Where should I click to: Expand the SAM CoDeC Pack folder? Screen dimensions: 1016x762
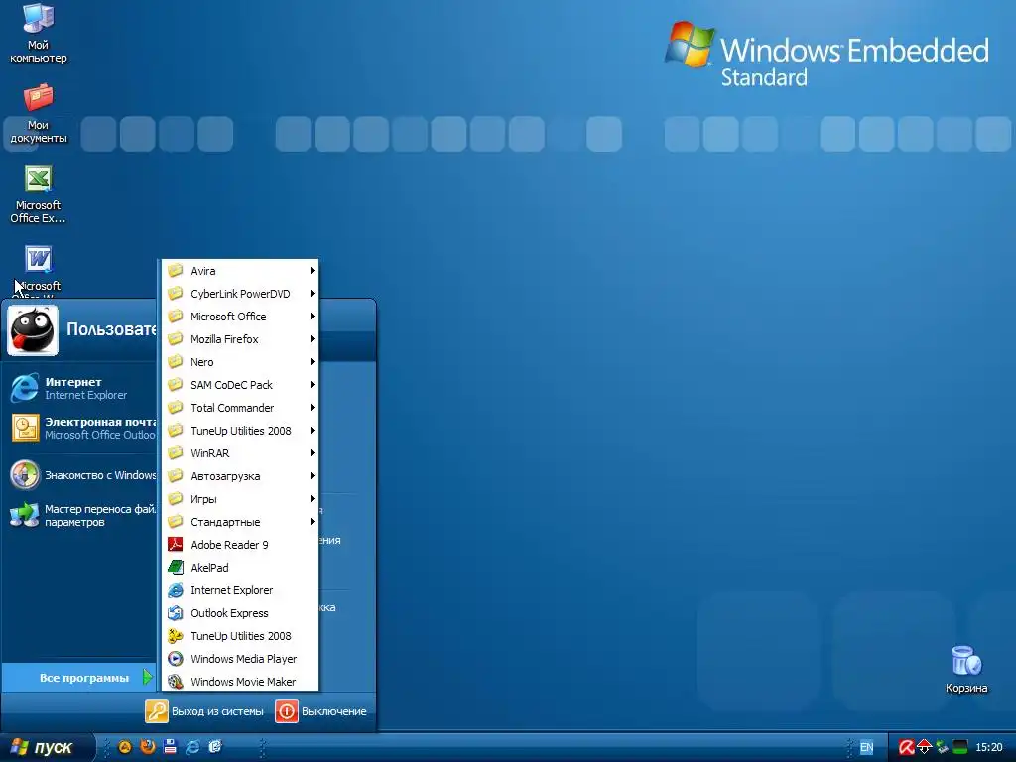coord(240,385)
